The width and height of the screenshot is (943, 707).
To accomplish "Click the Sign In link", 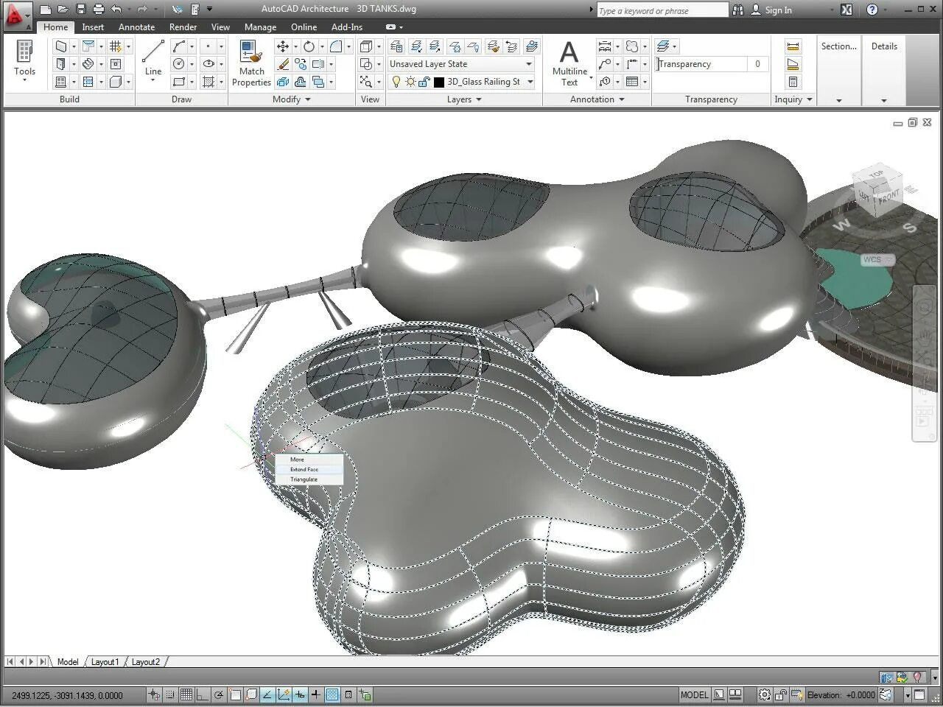I will [778, 10].
